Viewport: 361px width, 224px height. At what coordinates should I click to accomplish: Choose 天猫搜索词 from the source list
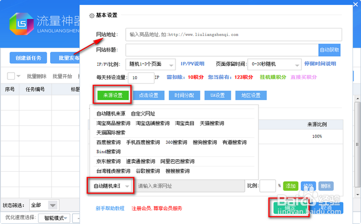pos(212,123)
